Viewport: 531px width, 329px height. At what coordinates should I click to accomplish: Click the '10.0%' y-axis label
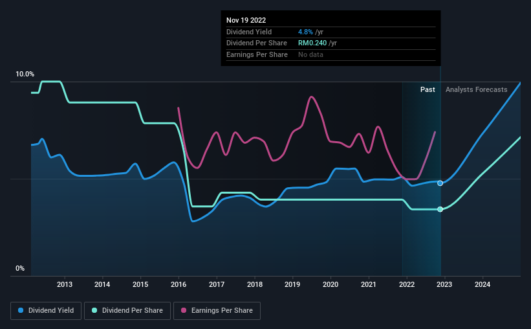tap(25, 74)
